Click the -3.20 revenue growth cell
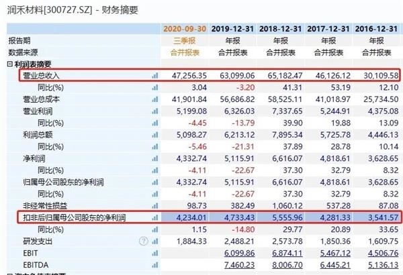This screenshot has height=275, width=403. [x=246, y=88]
